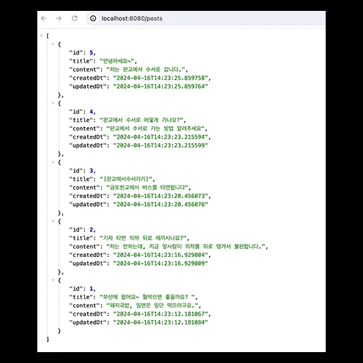Image resolution: width=363 pixels, height=363 pixels.
Task: Reload the page with refresh icon
Action: (75, 18)
